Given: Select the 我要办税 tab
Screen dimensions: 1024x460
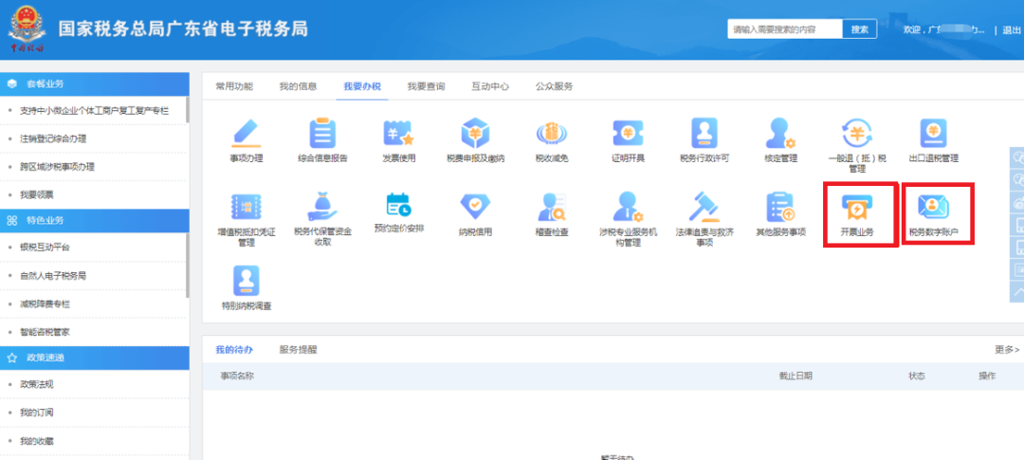Looking at the screenshot, I should pyautogui.click(x=362, y=86).
